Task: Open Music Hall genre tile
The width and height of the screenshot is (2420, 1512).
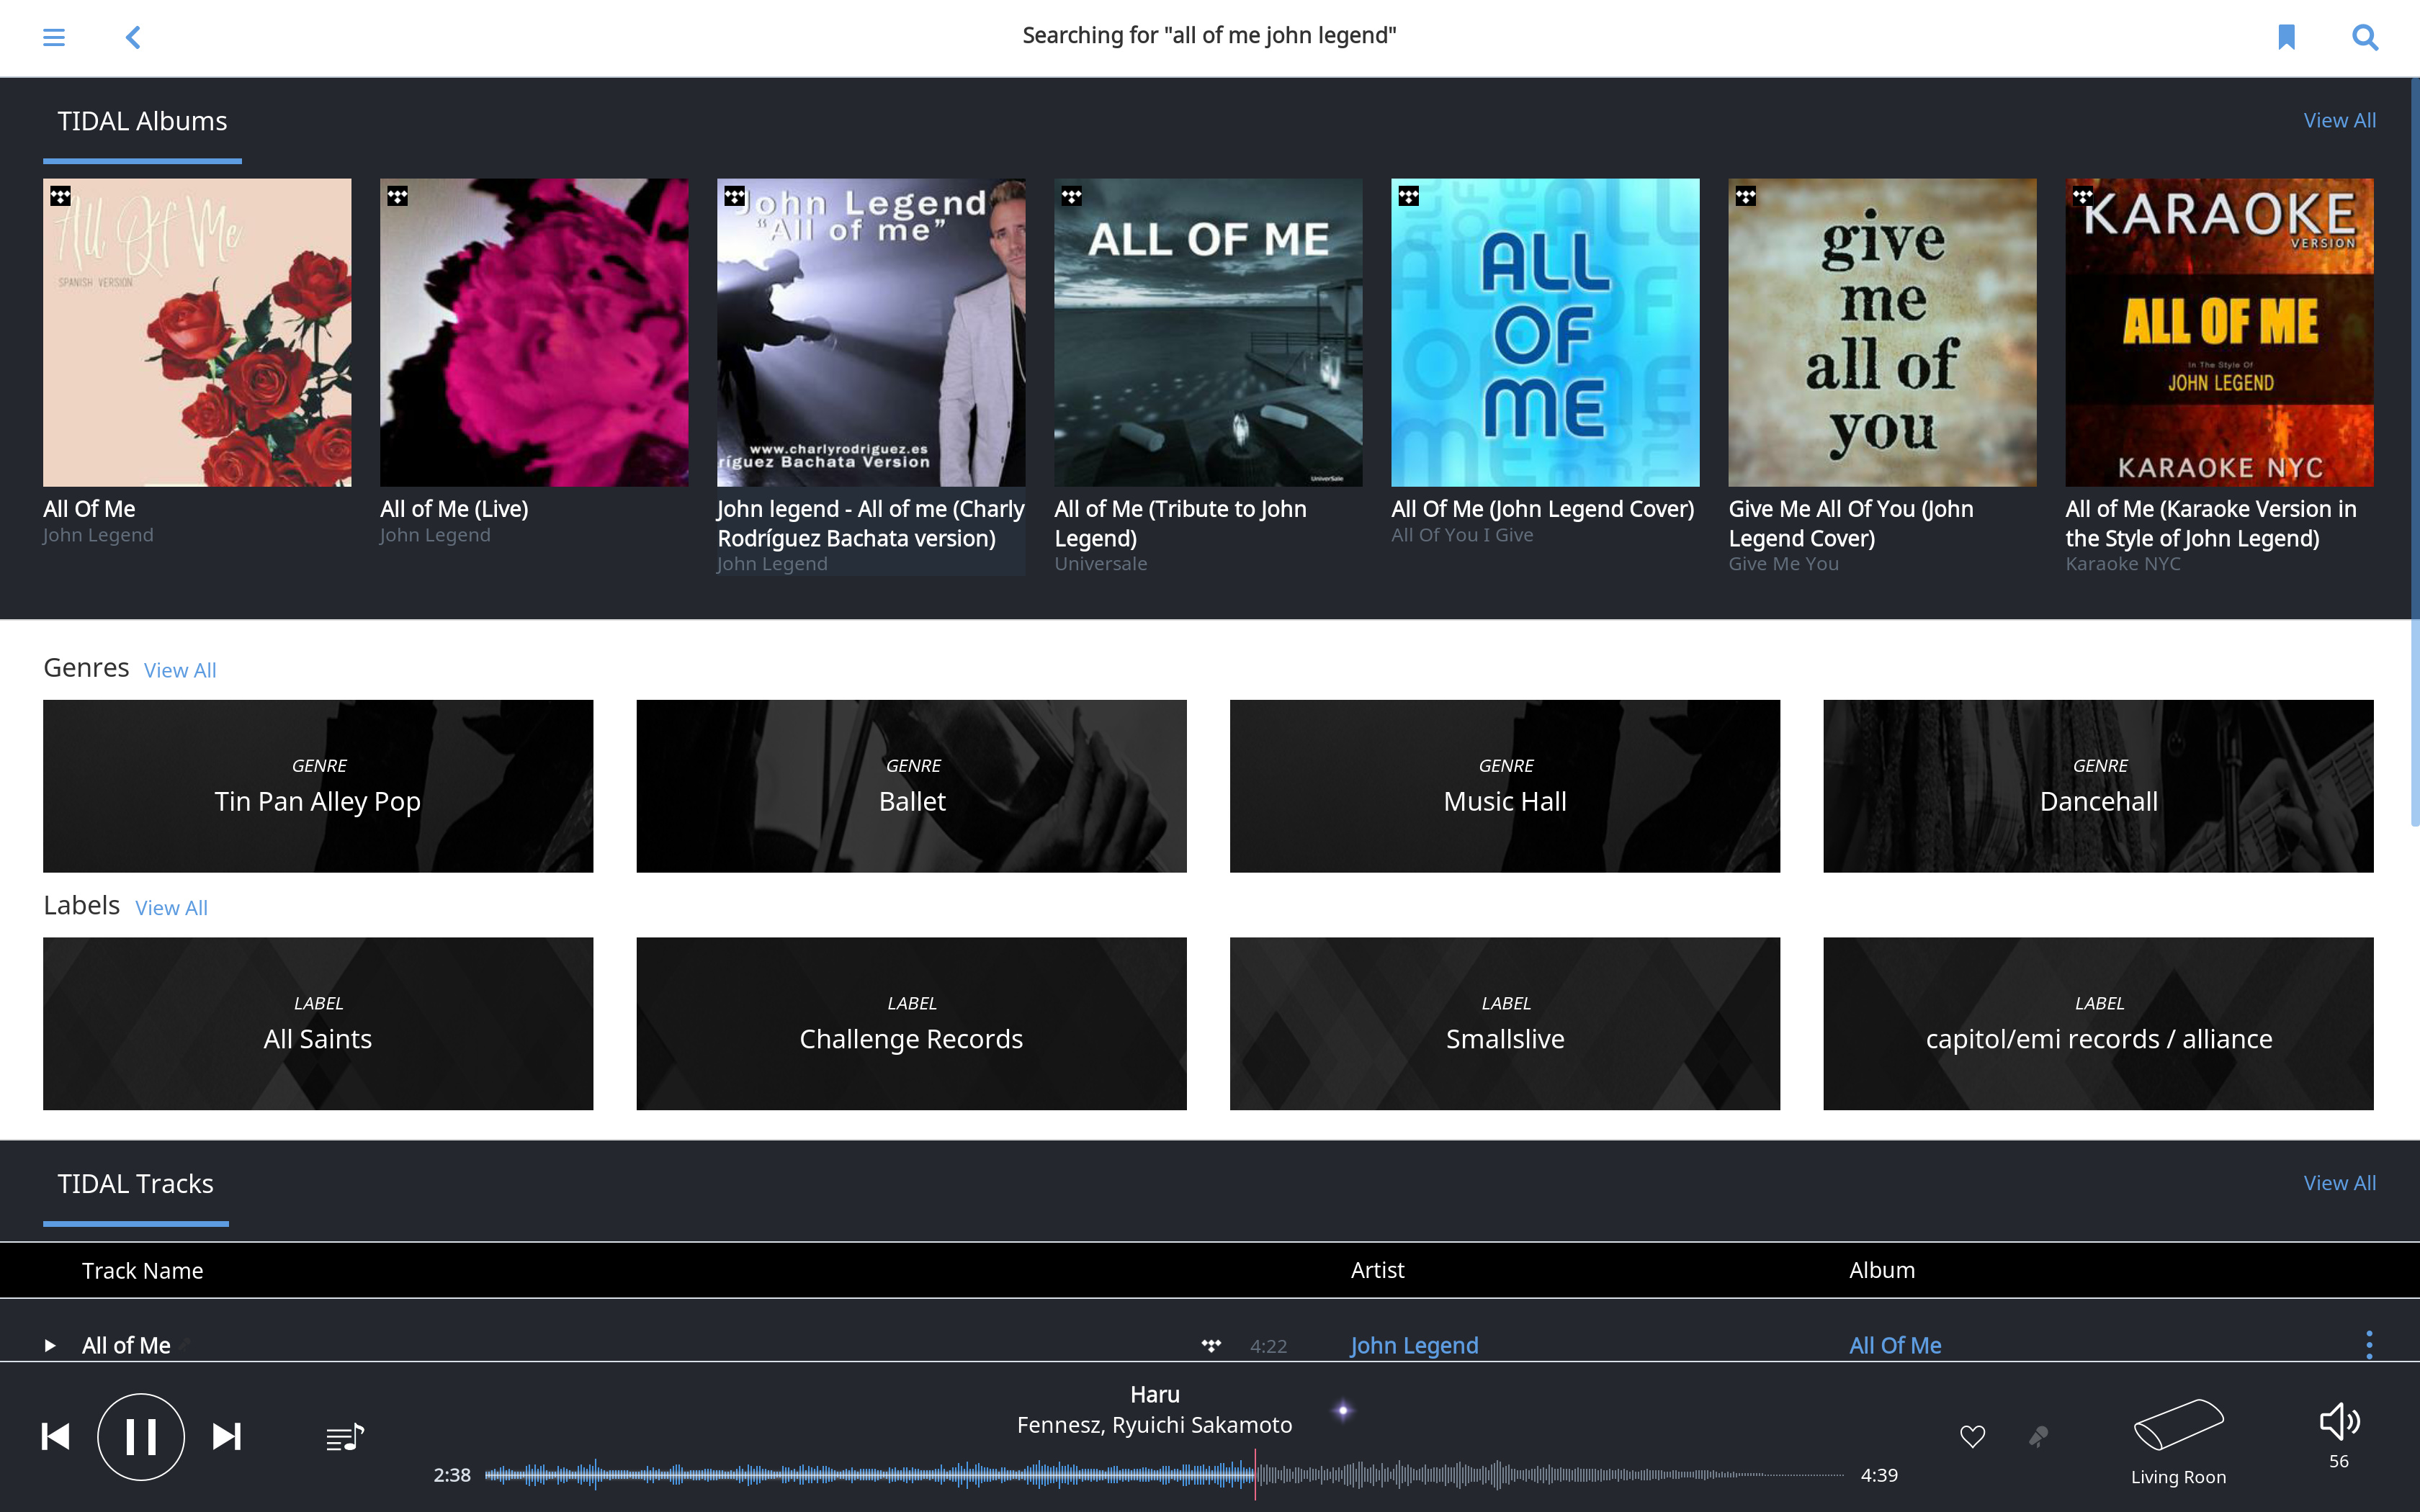Action: tap(1505, 786)
